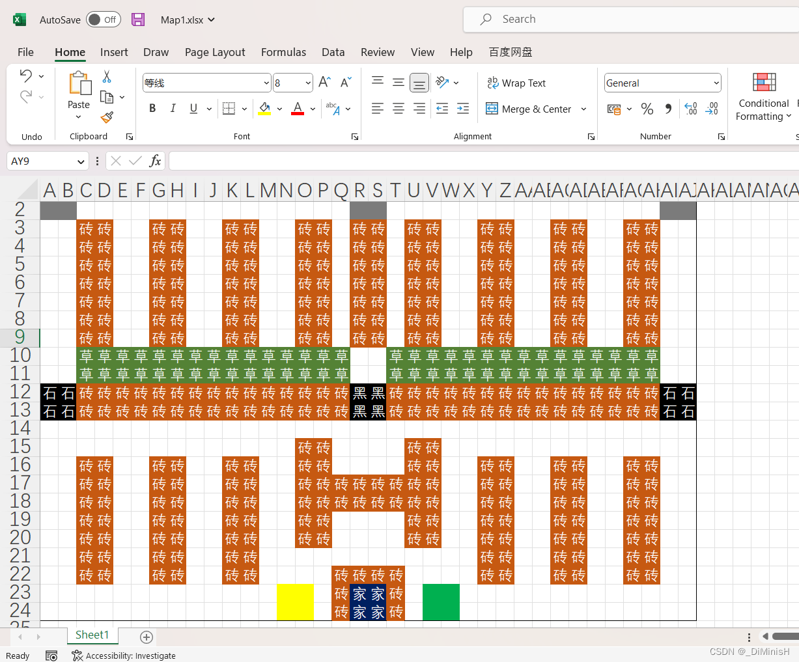The image size is (799, 662).
Task: Click Increase Indent icon
Action: point(463,109)
